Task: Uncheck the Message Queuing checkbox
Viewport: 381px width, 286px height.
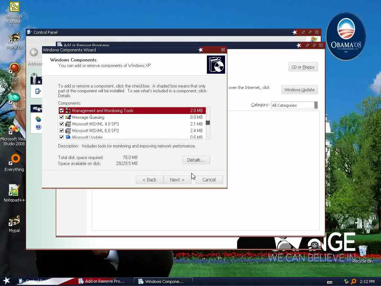Action: (x=61, y=117)
